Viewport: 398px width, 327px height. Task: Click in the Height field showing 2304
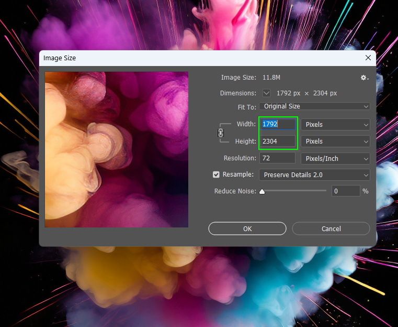277,141
